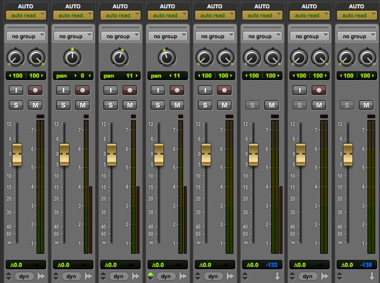This screenshot has height=283, width=380.
Task: Arm record on the third channel strip
Action: pos(130,90)
